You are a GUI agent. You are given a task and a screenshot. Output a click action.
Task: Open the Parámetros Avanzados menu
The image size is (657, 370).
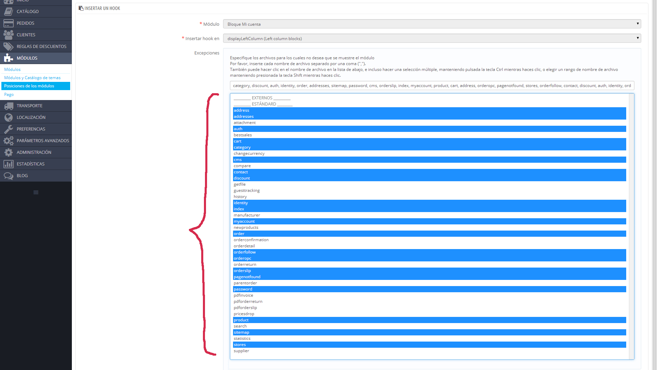(x=42, y=141)
